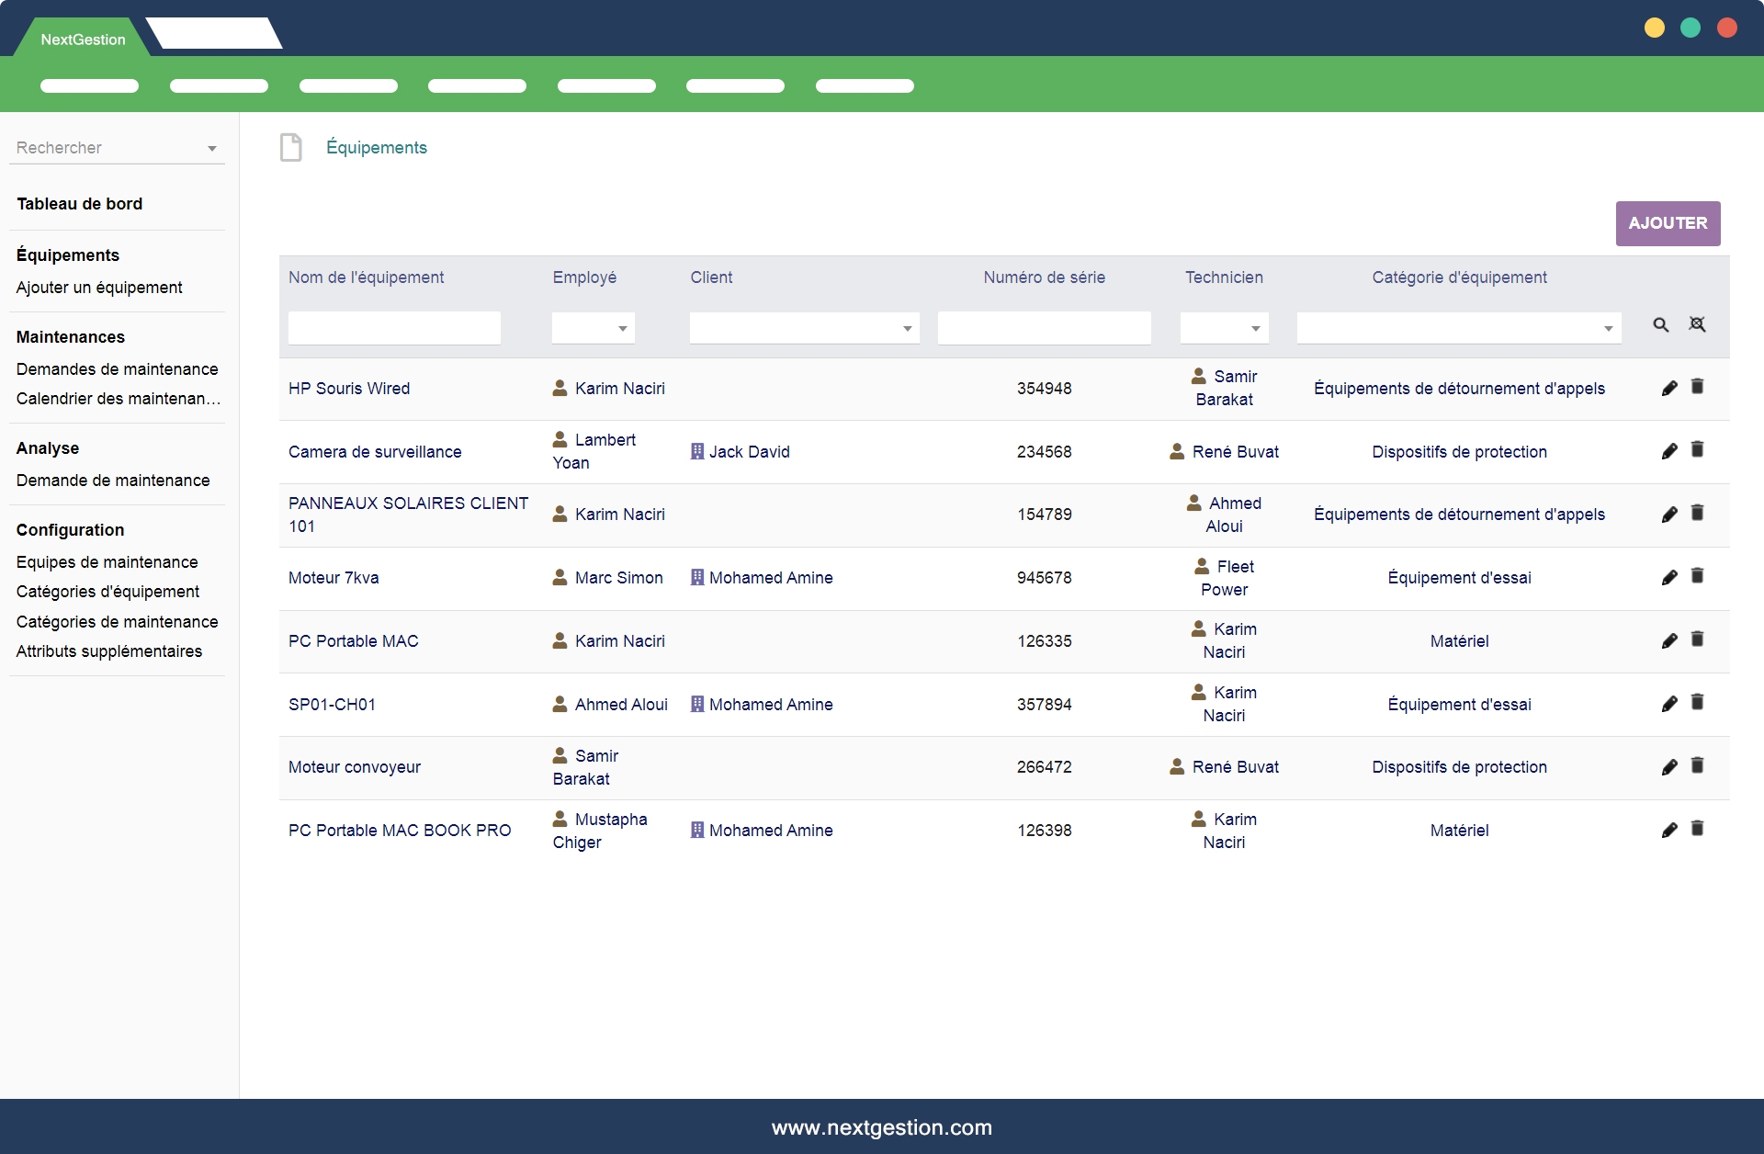Click the clear search filter icon
Image resolution: width=1764 pixels, height=1154 pixels.
[x=1697, y=324]
